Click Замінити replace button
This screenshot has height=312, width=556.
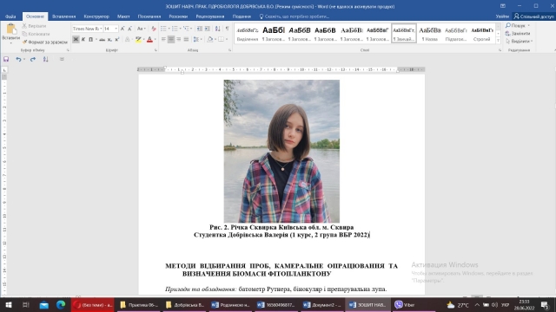pyautogui.click(x=518, y=33)
